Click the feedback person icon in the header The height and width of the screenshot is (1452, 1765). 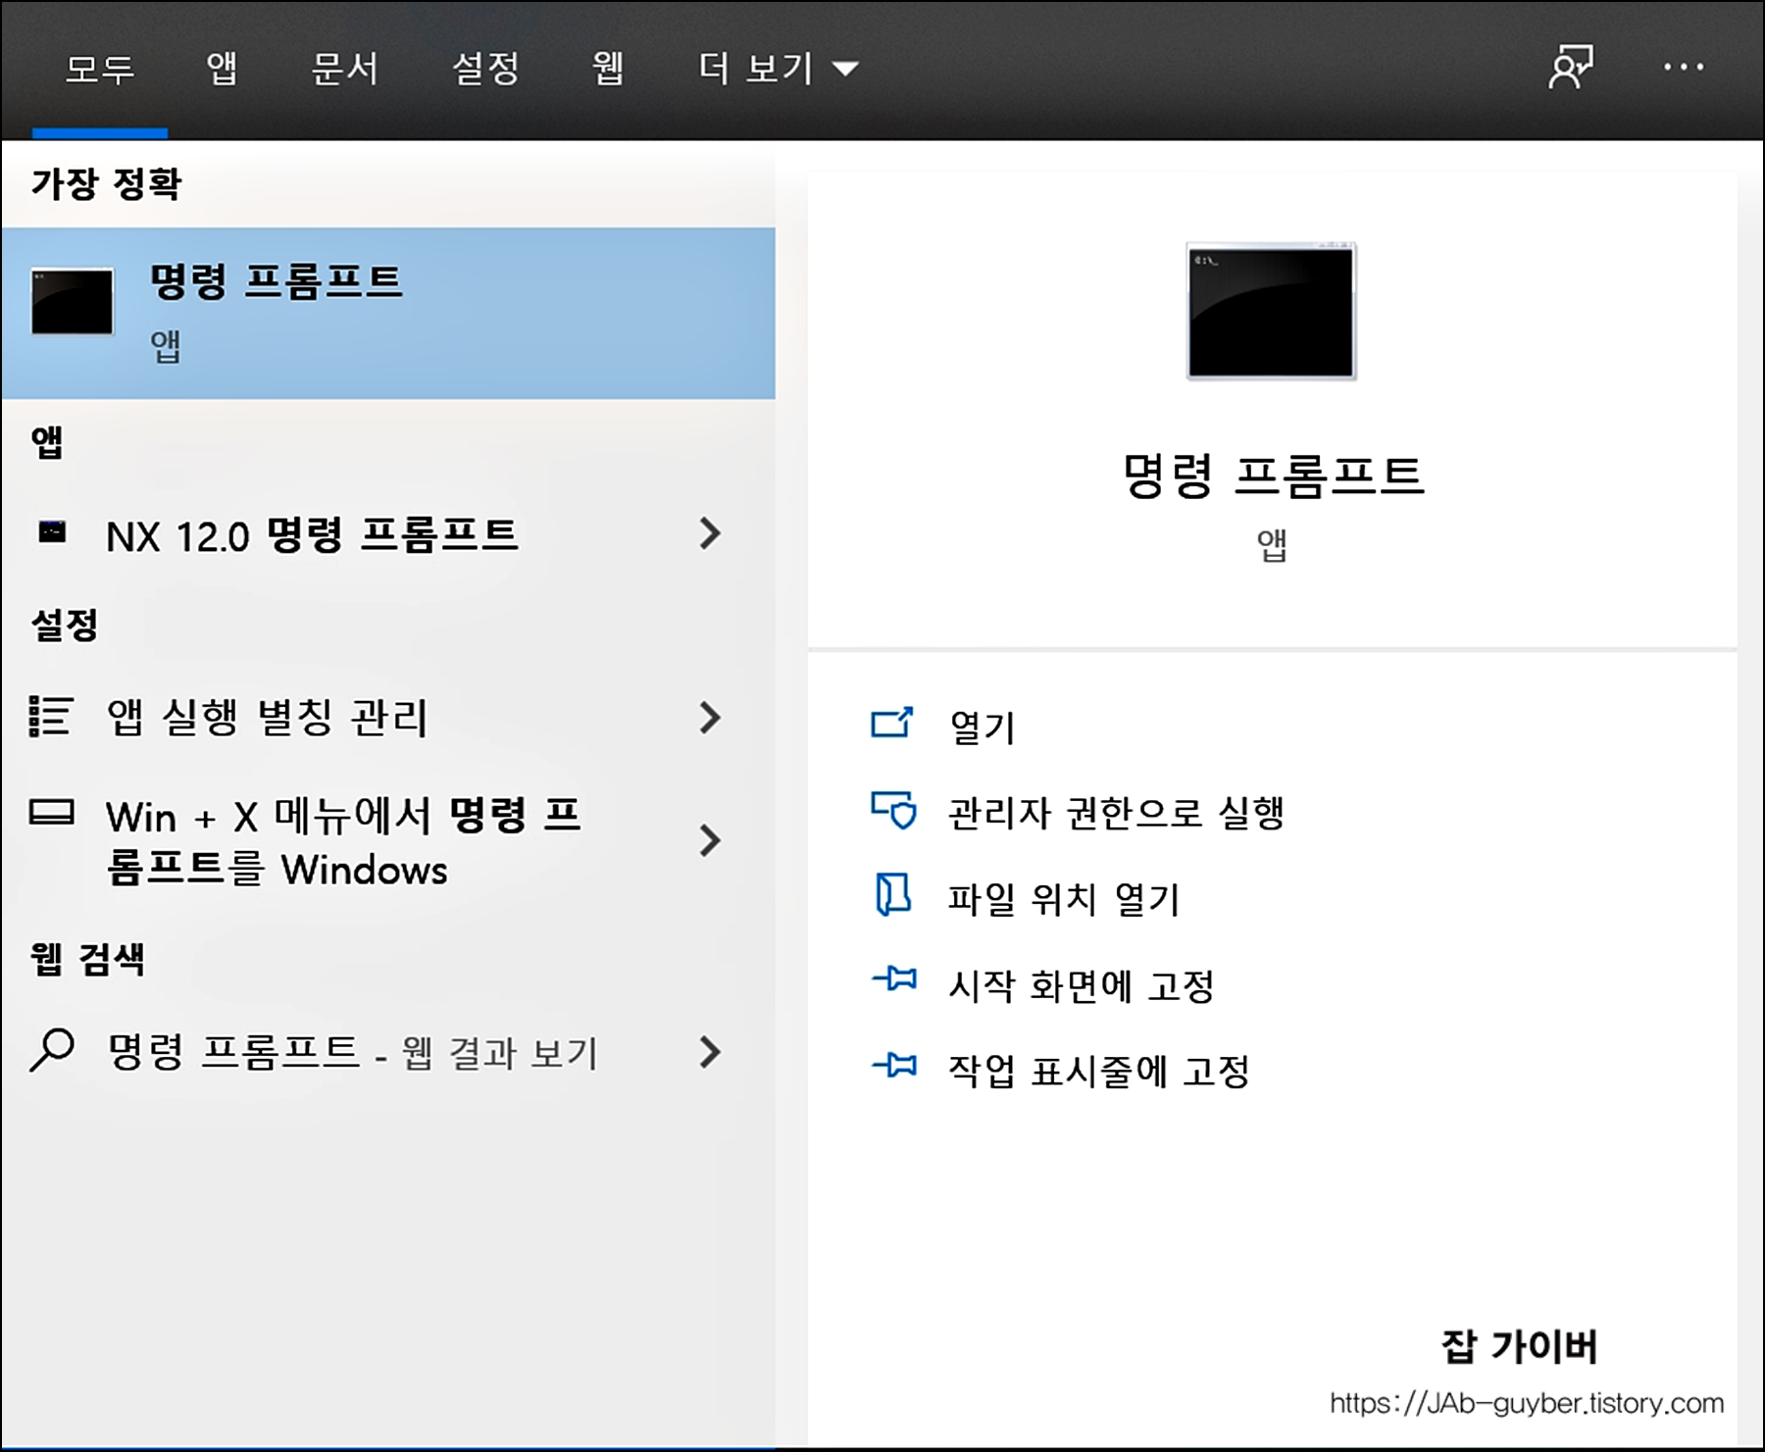click(x=1570, y=68)
